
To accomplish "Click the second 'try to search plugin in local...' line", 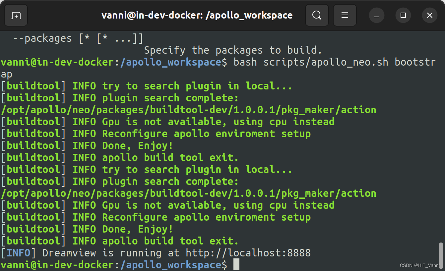I will [x=147, y=170].
